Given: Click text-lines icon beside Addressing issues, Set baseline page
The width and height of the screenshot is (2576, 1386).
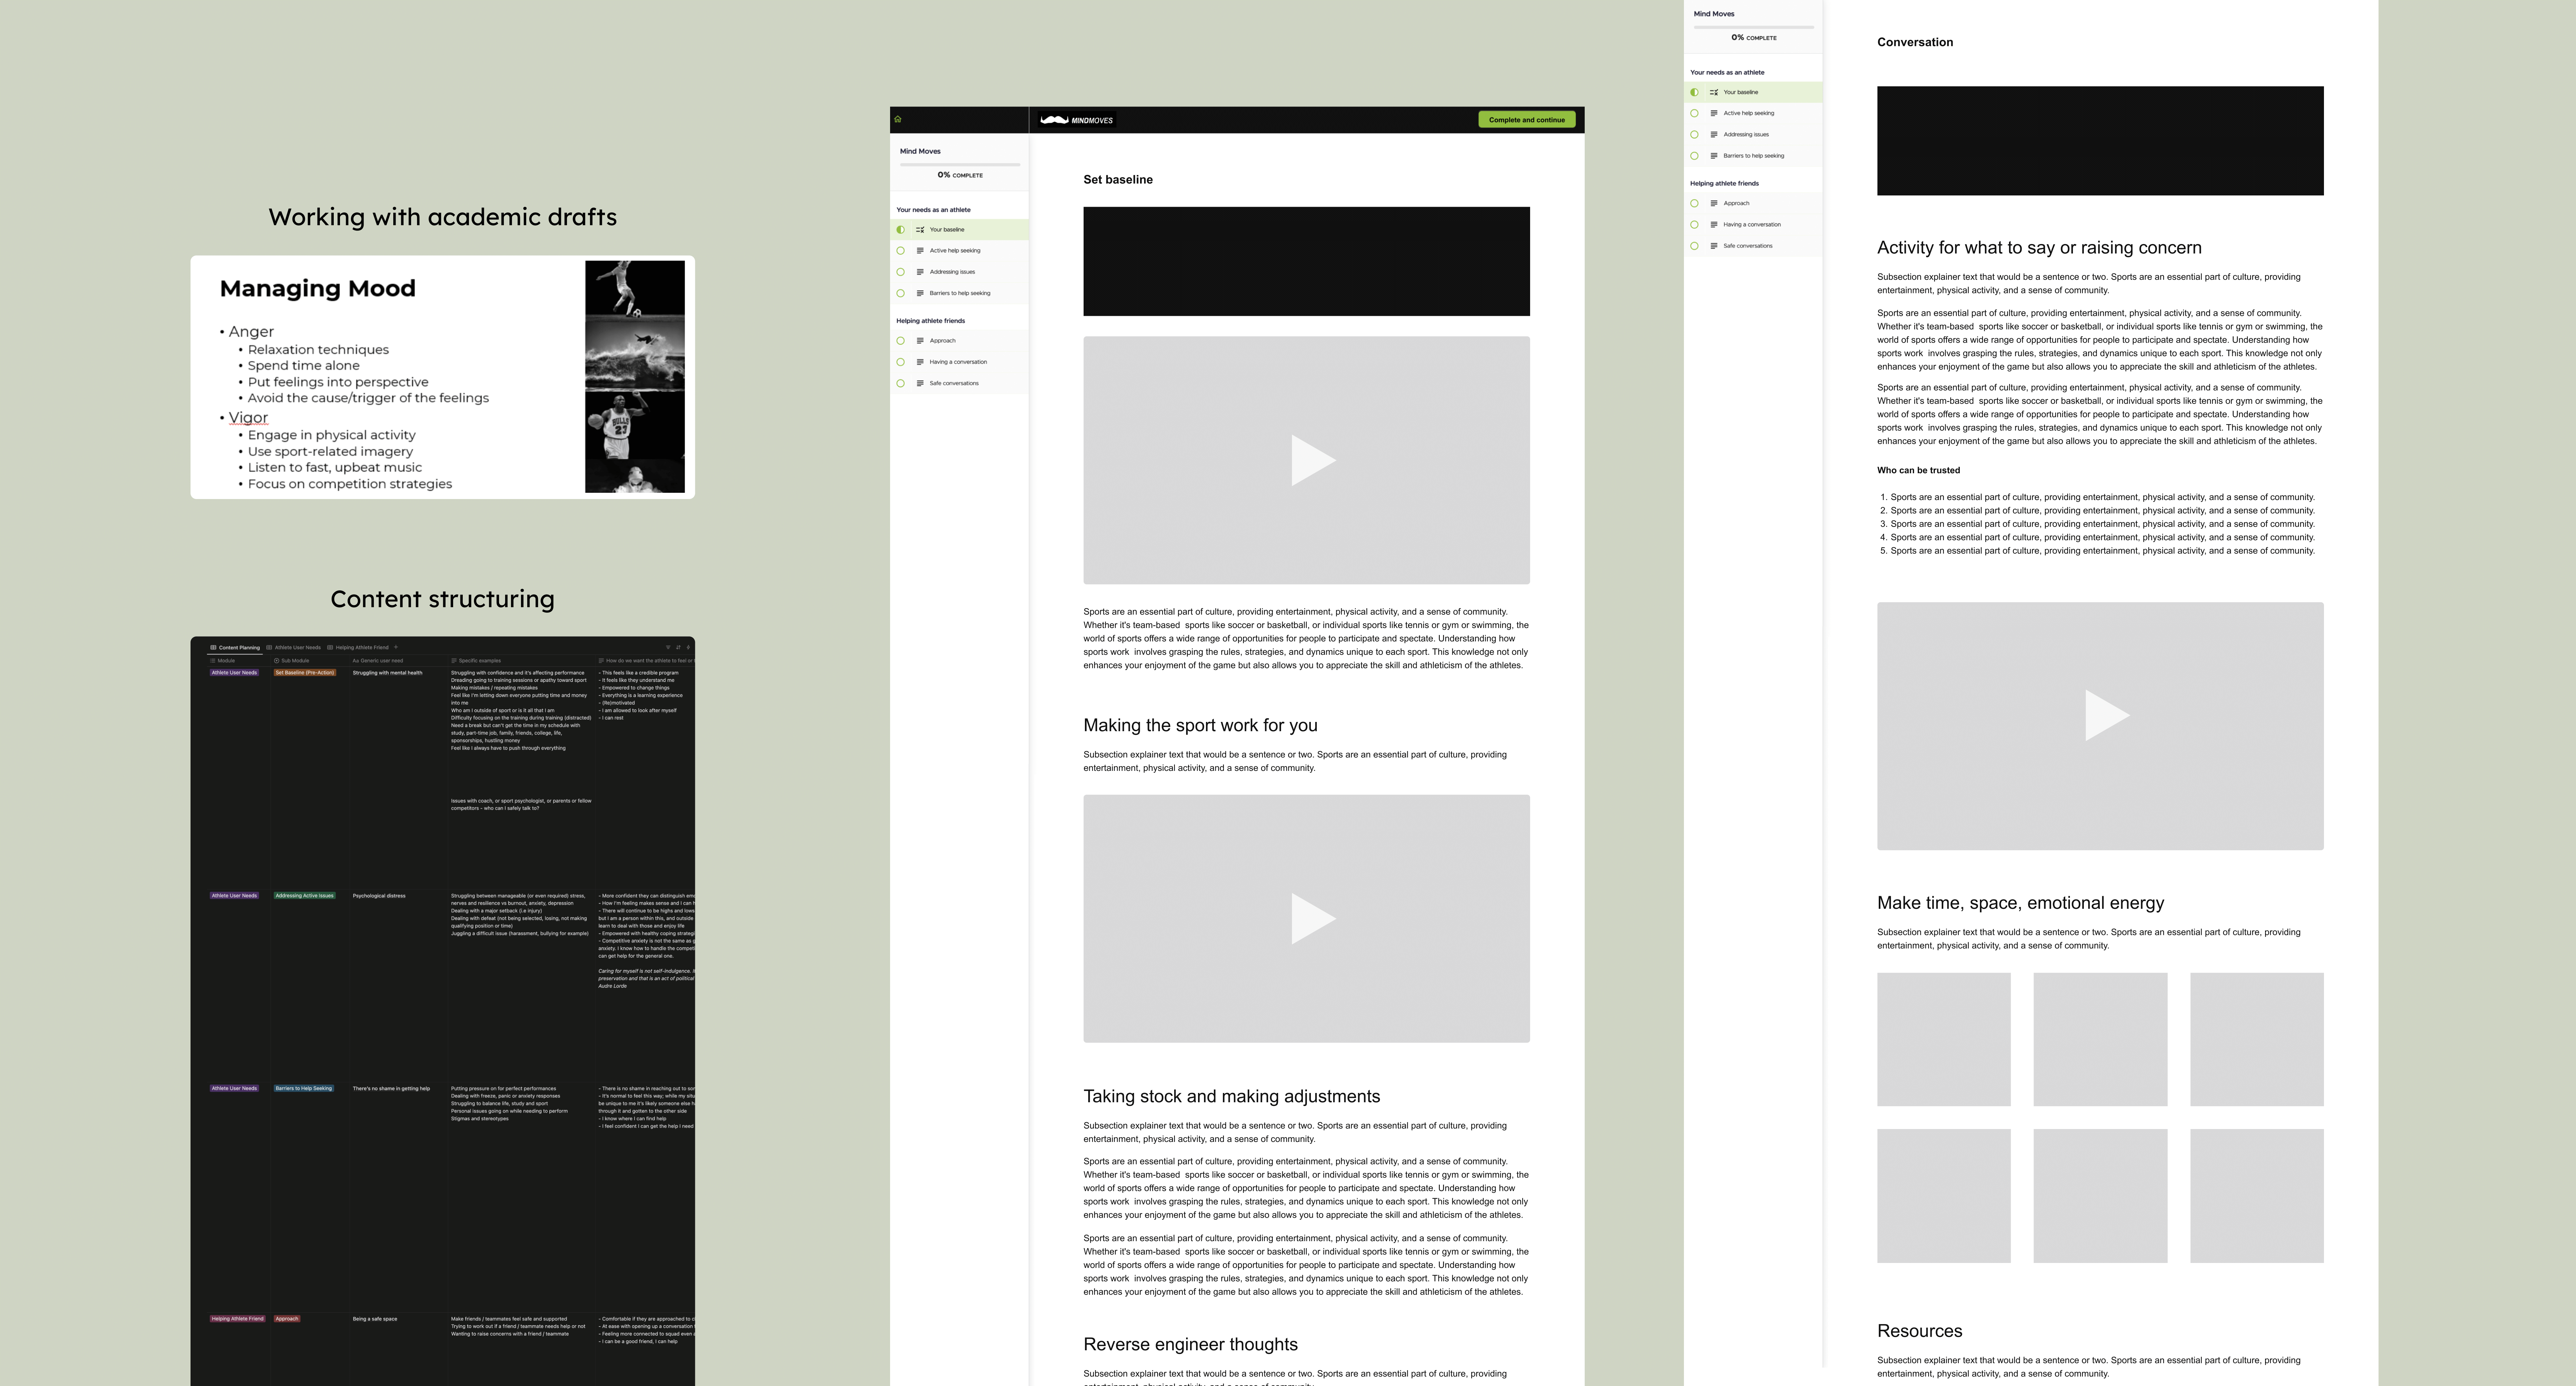Looking at the screenshot, I should point(920,272).
